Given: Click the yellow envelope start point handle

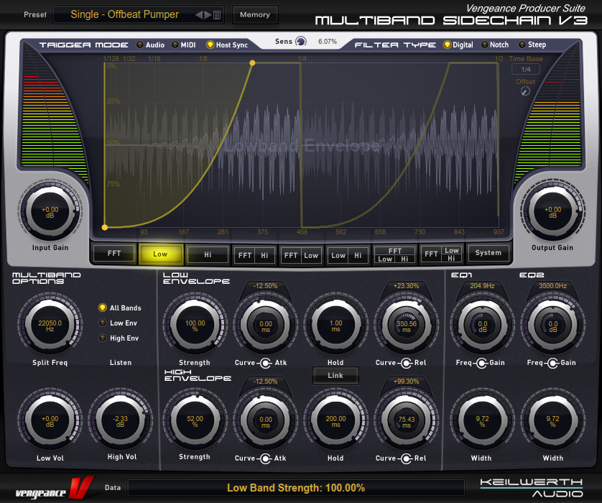Looking at the screenshot, I should click(x=105, y=227).
